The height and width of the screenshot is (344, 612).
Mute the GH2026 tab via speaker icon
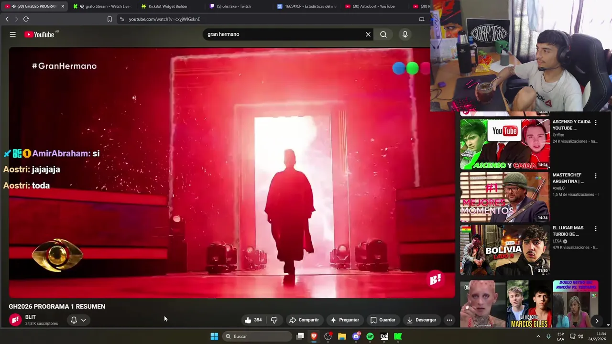pyautogui.click(x=13, y=6)
